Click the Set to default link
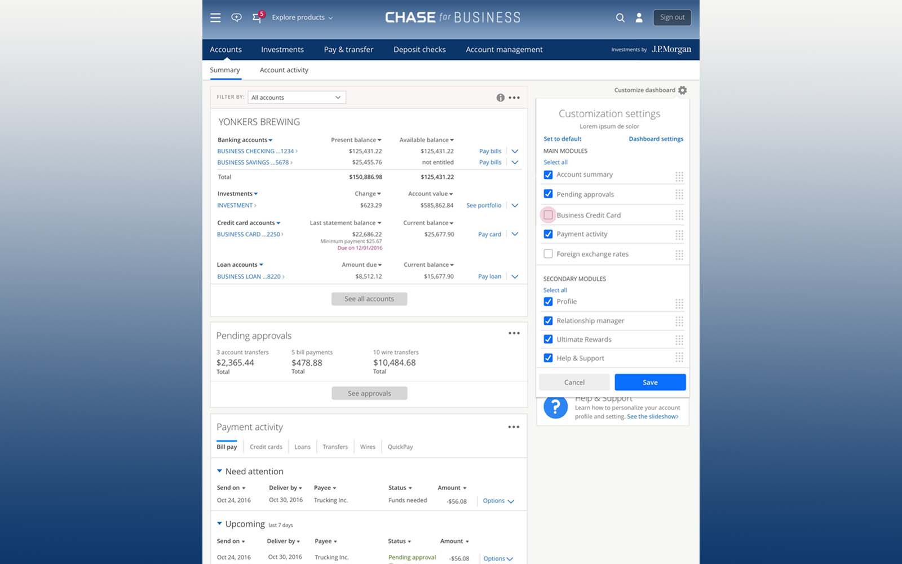 click(x=562, y=139)
